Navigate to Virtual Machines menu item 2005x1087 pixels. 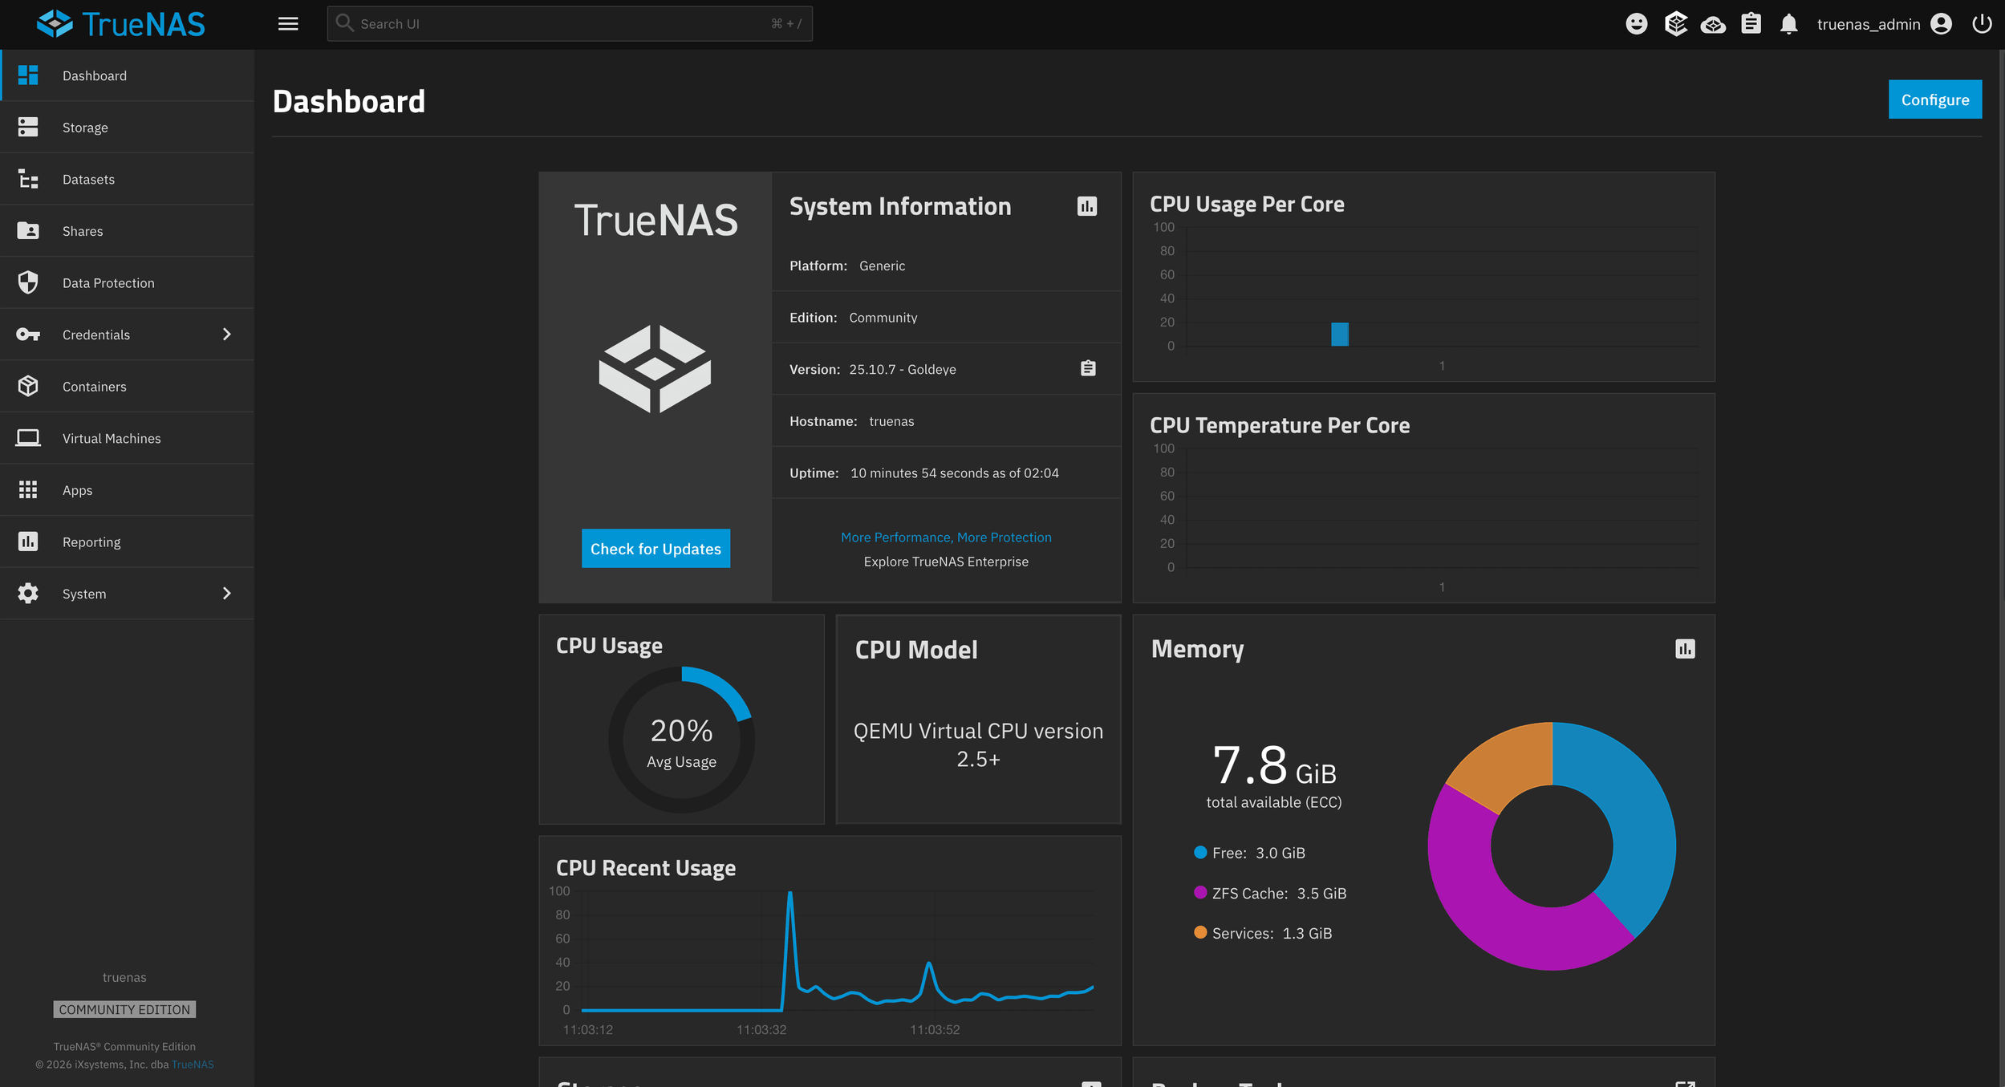[128, 438]
